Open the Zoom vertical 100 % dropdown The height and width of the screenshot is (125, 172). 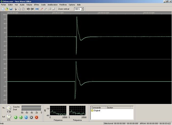pyautogui.click(x=83, y=9)
